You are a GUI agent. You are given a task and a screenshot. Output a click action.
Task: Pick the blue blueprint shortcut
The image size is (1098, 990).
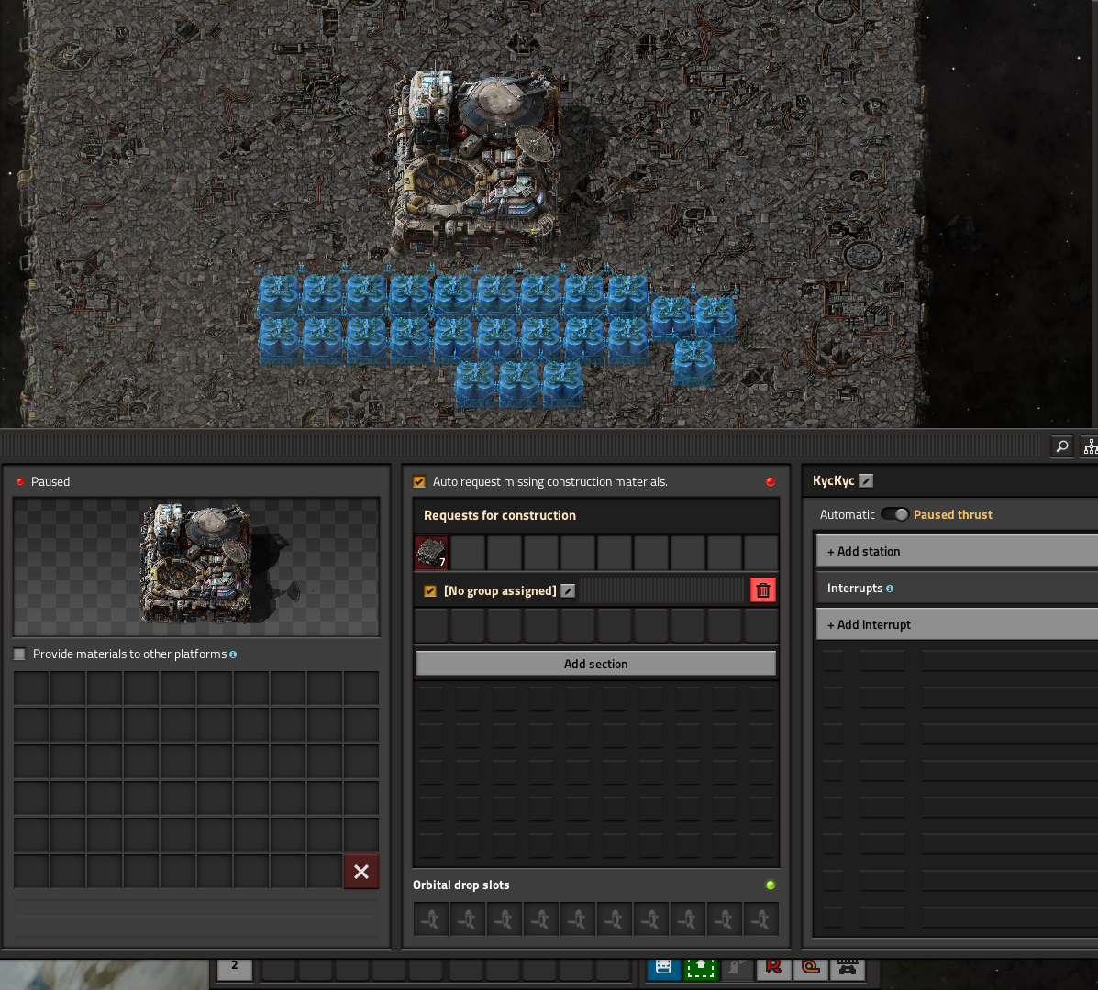[663, 968]
